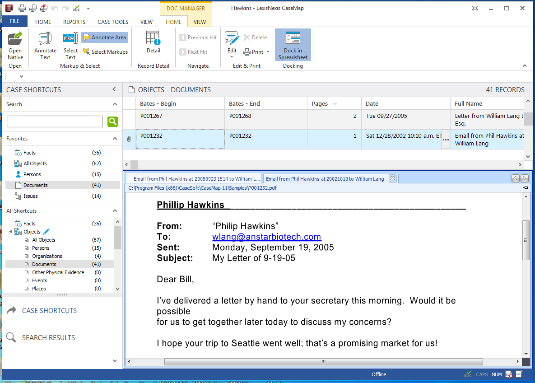Switch to the main HOME ribbon tab
Screen dimensions: 535x383
tap(43, 22)
